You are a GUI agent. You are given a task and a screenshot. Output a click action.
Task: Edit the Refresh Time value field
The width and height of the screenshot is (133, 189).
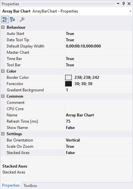(99, 121)
